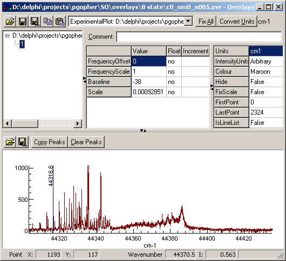The width and height of the screenshot is (286, 261).
Task: Click the Convert Units button
Action: point(237,22)
